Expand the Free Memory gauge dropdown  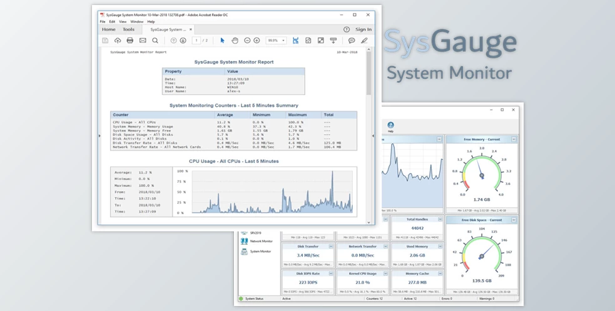[514, 139]
